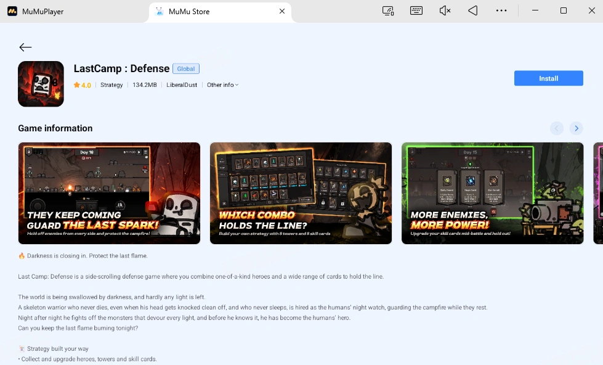Open the screen display settings icon
Image resolution: width=603 pixels, height=365 pixels.
(x=388, y=10)
